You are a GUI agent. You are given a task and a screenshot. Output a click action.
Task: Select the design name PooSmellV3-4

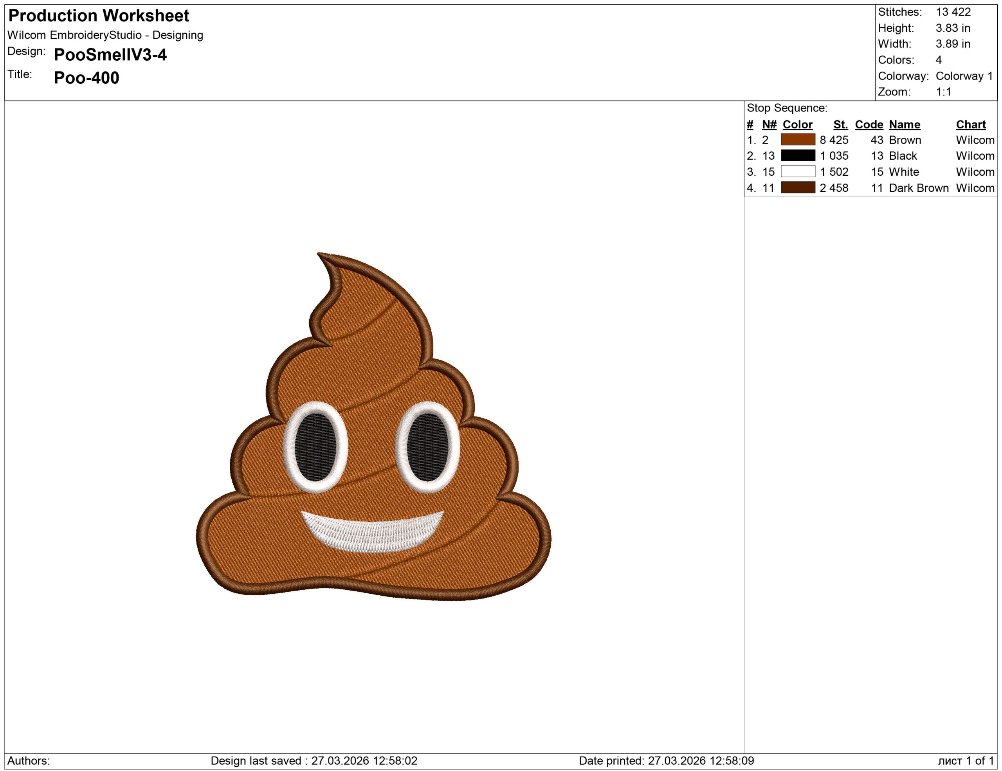112,56
